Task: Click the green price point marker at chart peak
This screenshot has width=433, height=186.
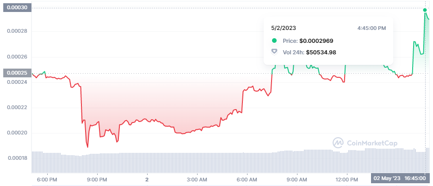Action: click(x=425, y=10)
